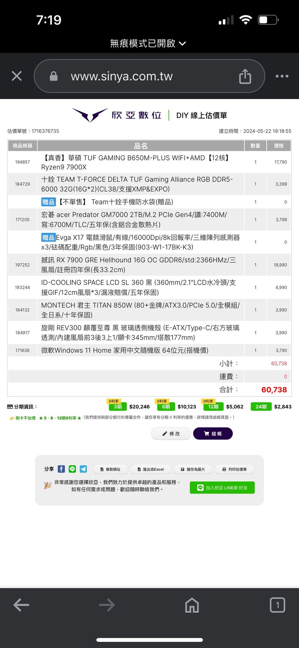Click the 宏碁 acer Predator GM7000 SSD row
This screenshot has height=648, width=299.
tap(149, 220)
